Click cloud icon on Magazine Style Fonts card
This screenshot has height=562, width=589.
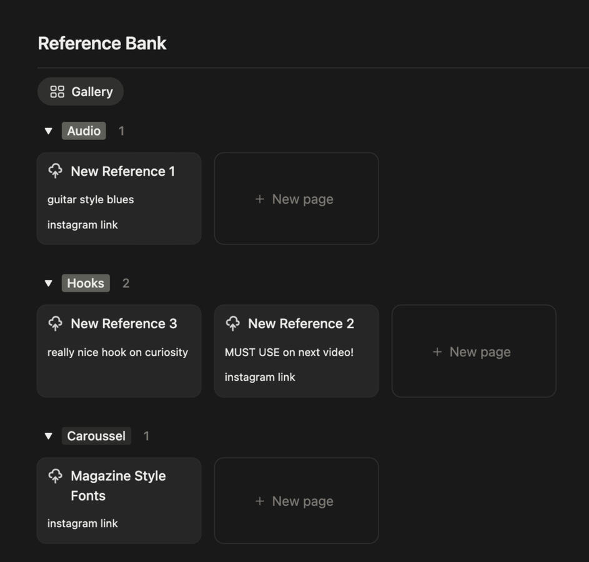(x=56, y=476)
